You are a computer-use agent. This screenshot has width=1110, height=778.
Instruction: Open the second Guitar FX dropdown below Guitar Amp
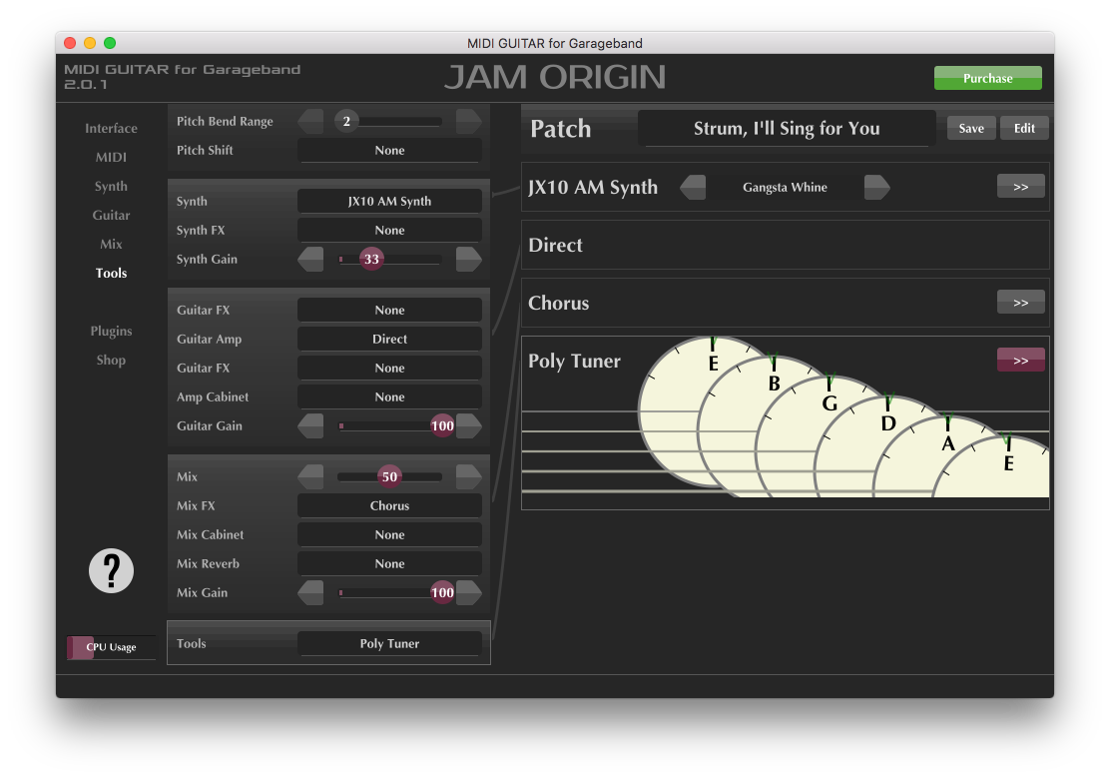389,368
